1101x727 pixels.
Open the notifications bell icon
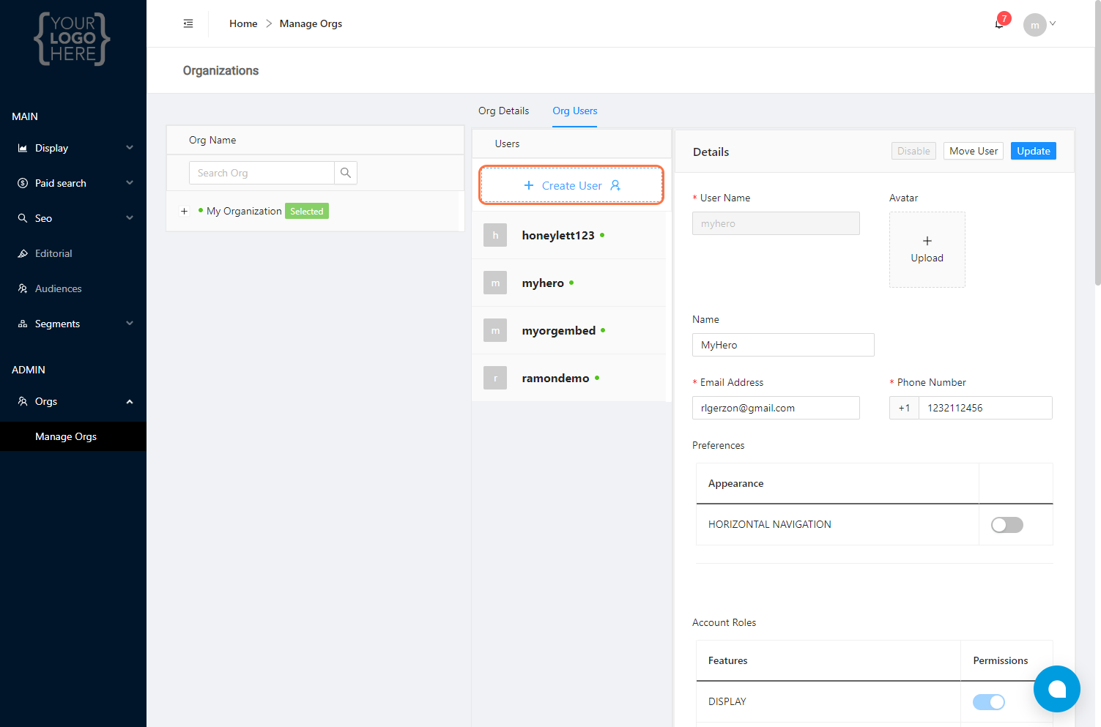point(999,24)
